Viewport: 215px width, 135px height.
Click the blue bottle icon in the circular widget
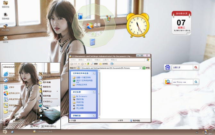[x=80, y=16]
